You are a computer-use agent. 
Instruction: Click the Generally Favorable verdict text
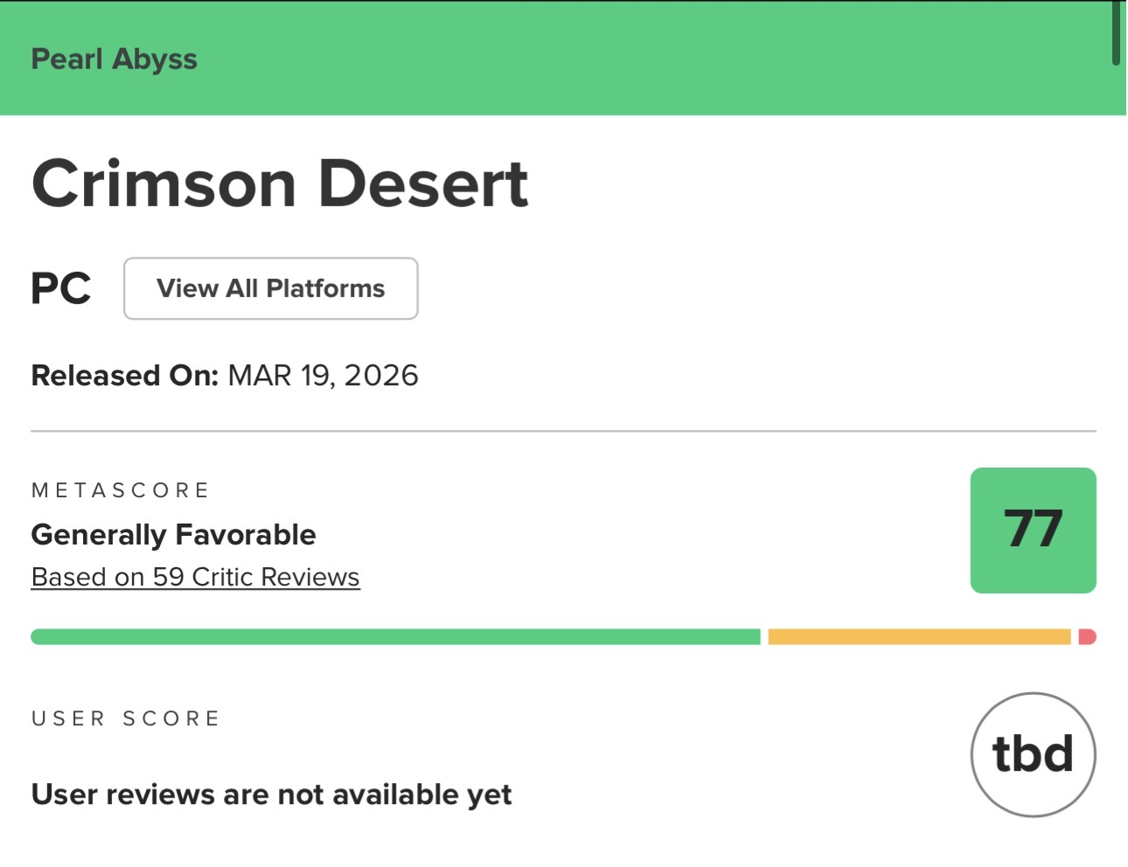pyautogui.click(x=173, y=534)
